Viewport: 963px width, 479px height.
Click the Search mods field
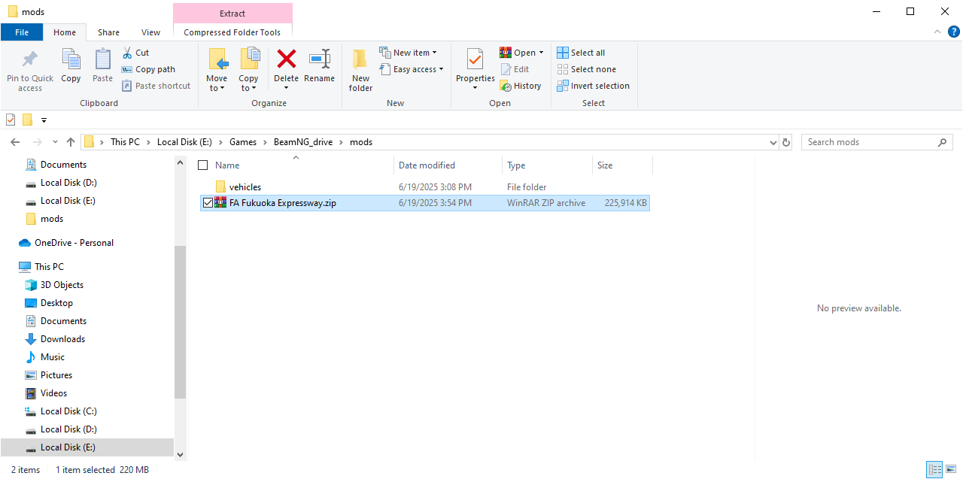click(869, 142)
